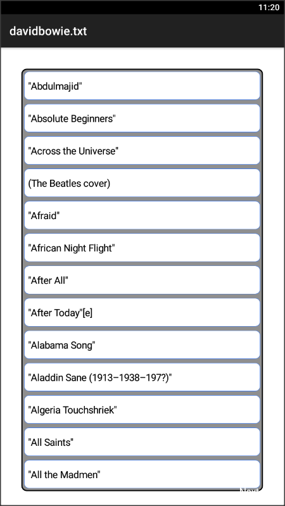285x506 pixels.
Task: Select the "Algeria Touchshriek" item
Action: tap(142, 410)
